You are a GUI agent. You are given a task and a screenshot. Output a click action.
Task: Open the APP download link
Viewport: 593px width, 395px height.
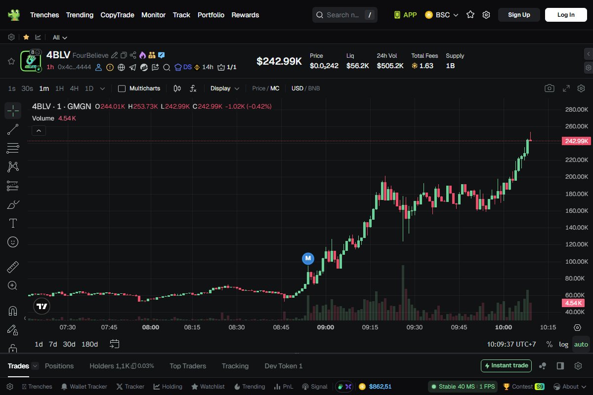(x=405, y=15)
